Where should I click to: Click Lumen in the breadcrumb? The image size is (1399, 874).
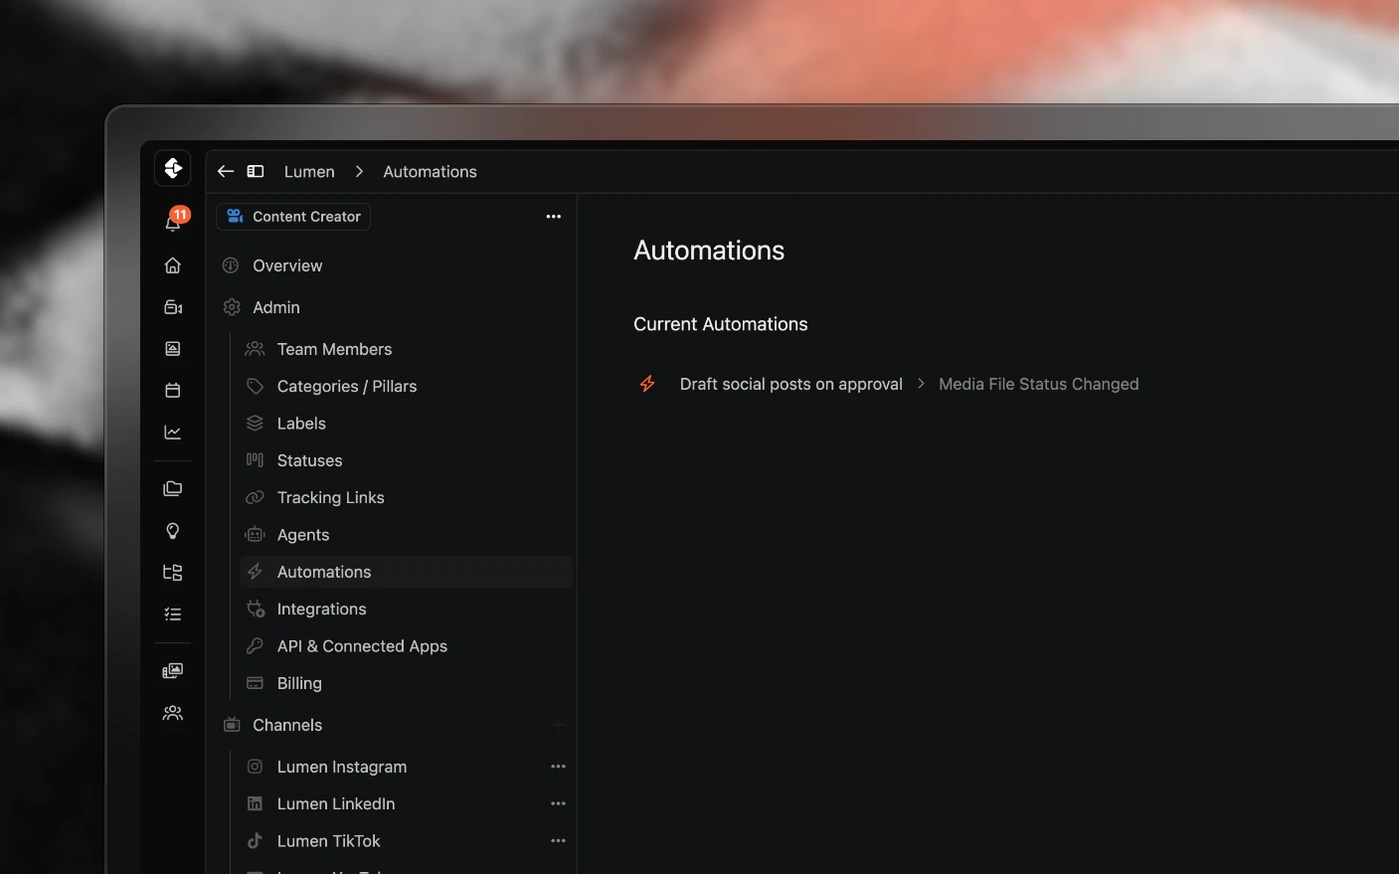pos(309,171)
